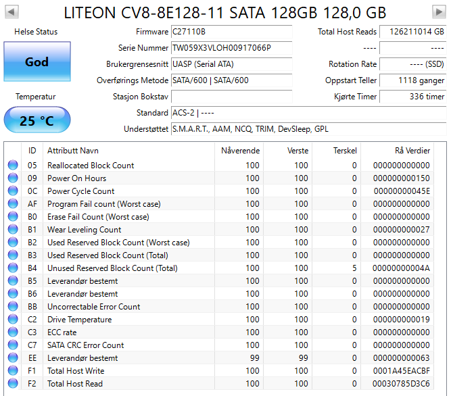The width and height of the screenshot is (451, 396).
Task: Click status icon for Reallocated Block Count
Action: [x=13, y=166]
